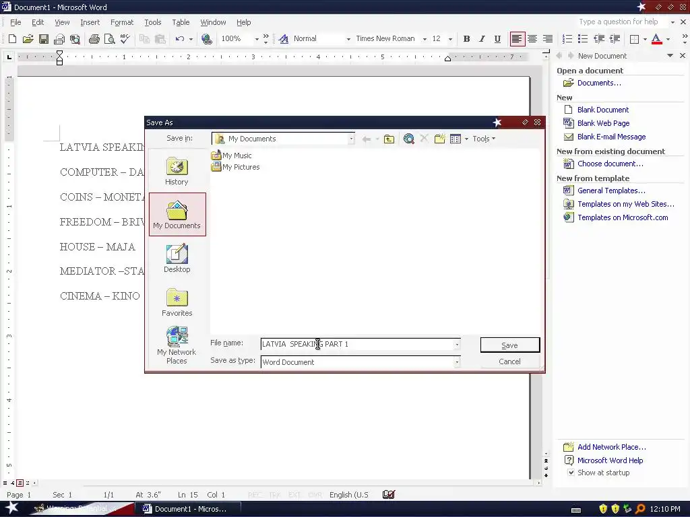Click Search the Web icon in Save As
Screen dimensions: 690x517
coord(409,139)
